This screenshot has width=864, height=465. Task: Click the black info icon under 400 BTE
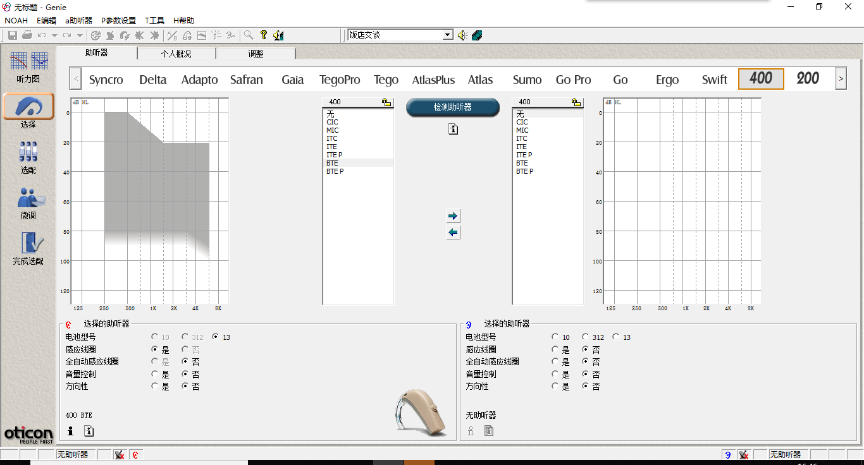(71, 431)
